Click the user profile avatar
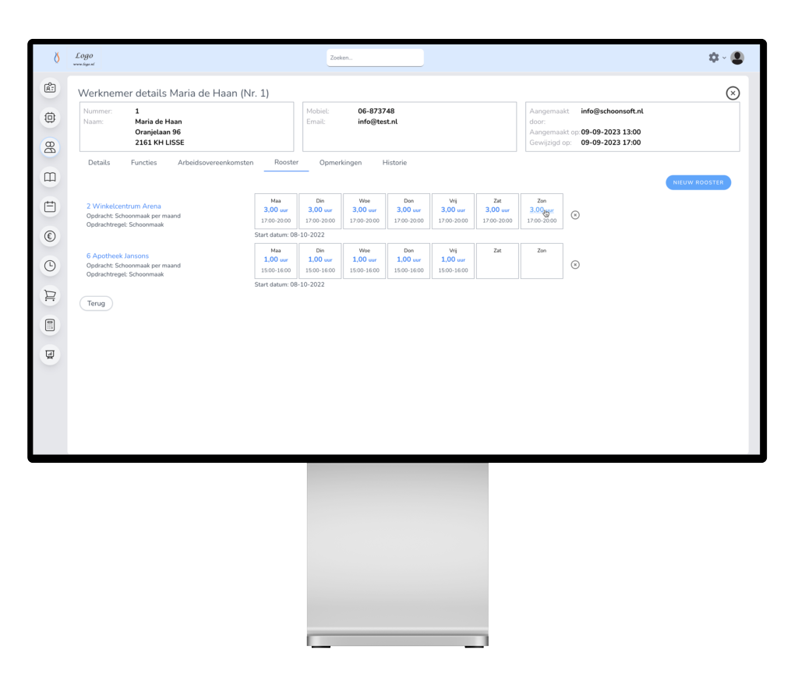This screenshot has width=791, height=684. coord(737,58)
